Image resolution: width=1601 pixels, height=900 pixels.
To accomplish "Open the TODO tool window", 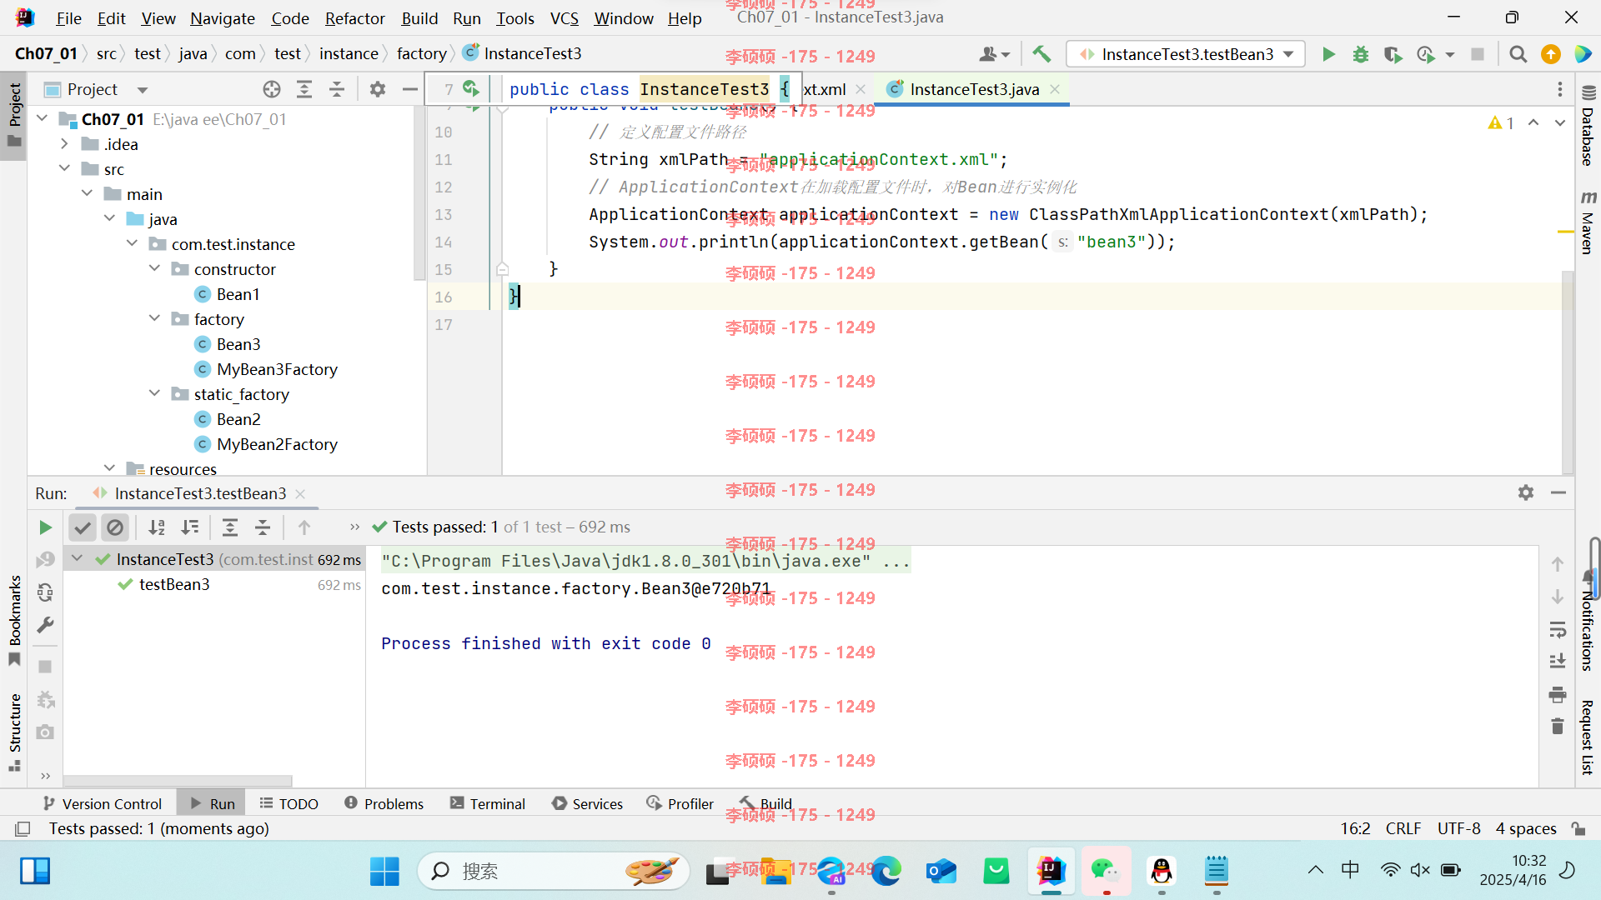I will tap(289, 803).
